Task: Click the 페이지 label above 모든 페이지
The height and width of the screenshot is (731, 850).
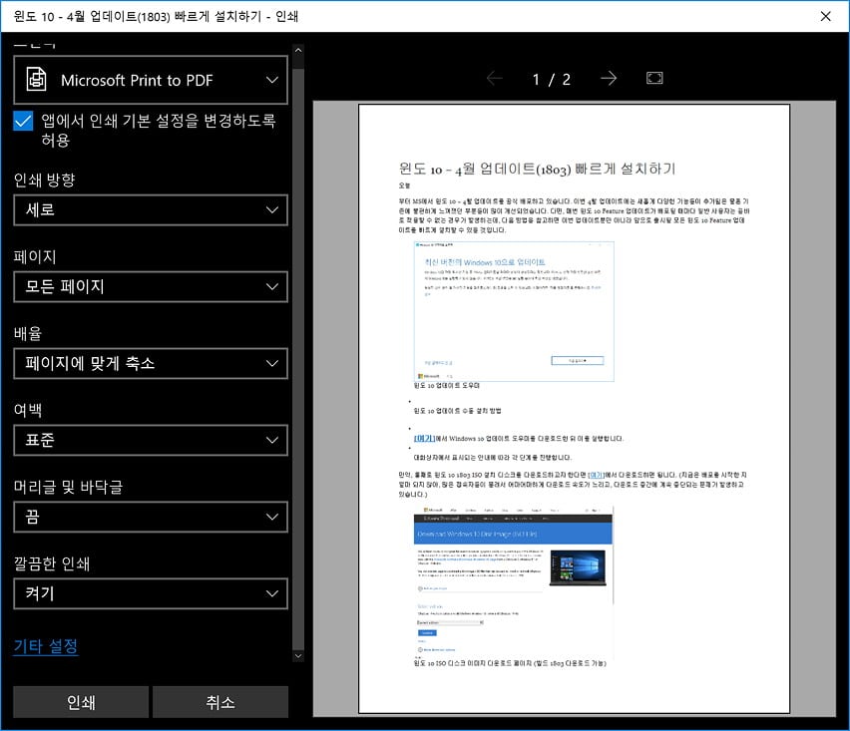Action: pyautogui.click(x=35, y=256)
